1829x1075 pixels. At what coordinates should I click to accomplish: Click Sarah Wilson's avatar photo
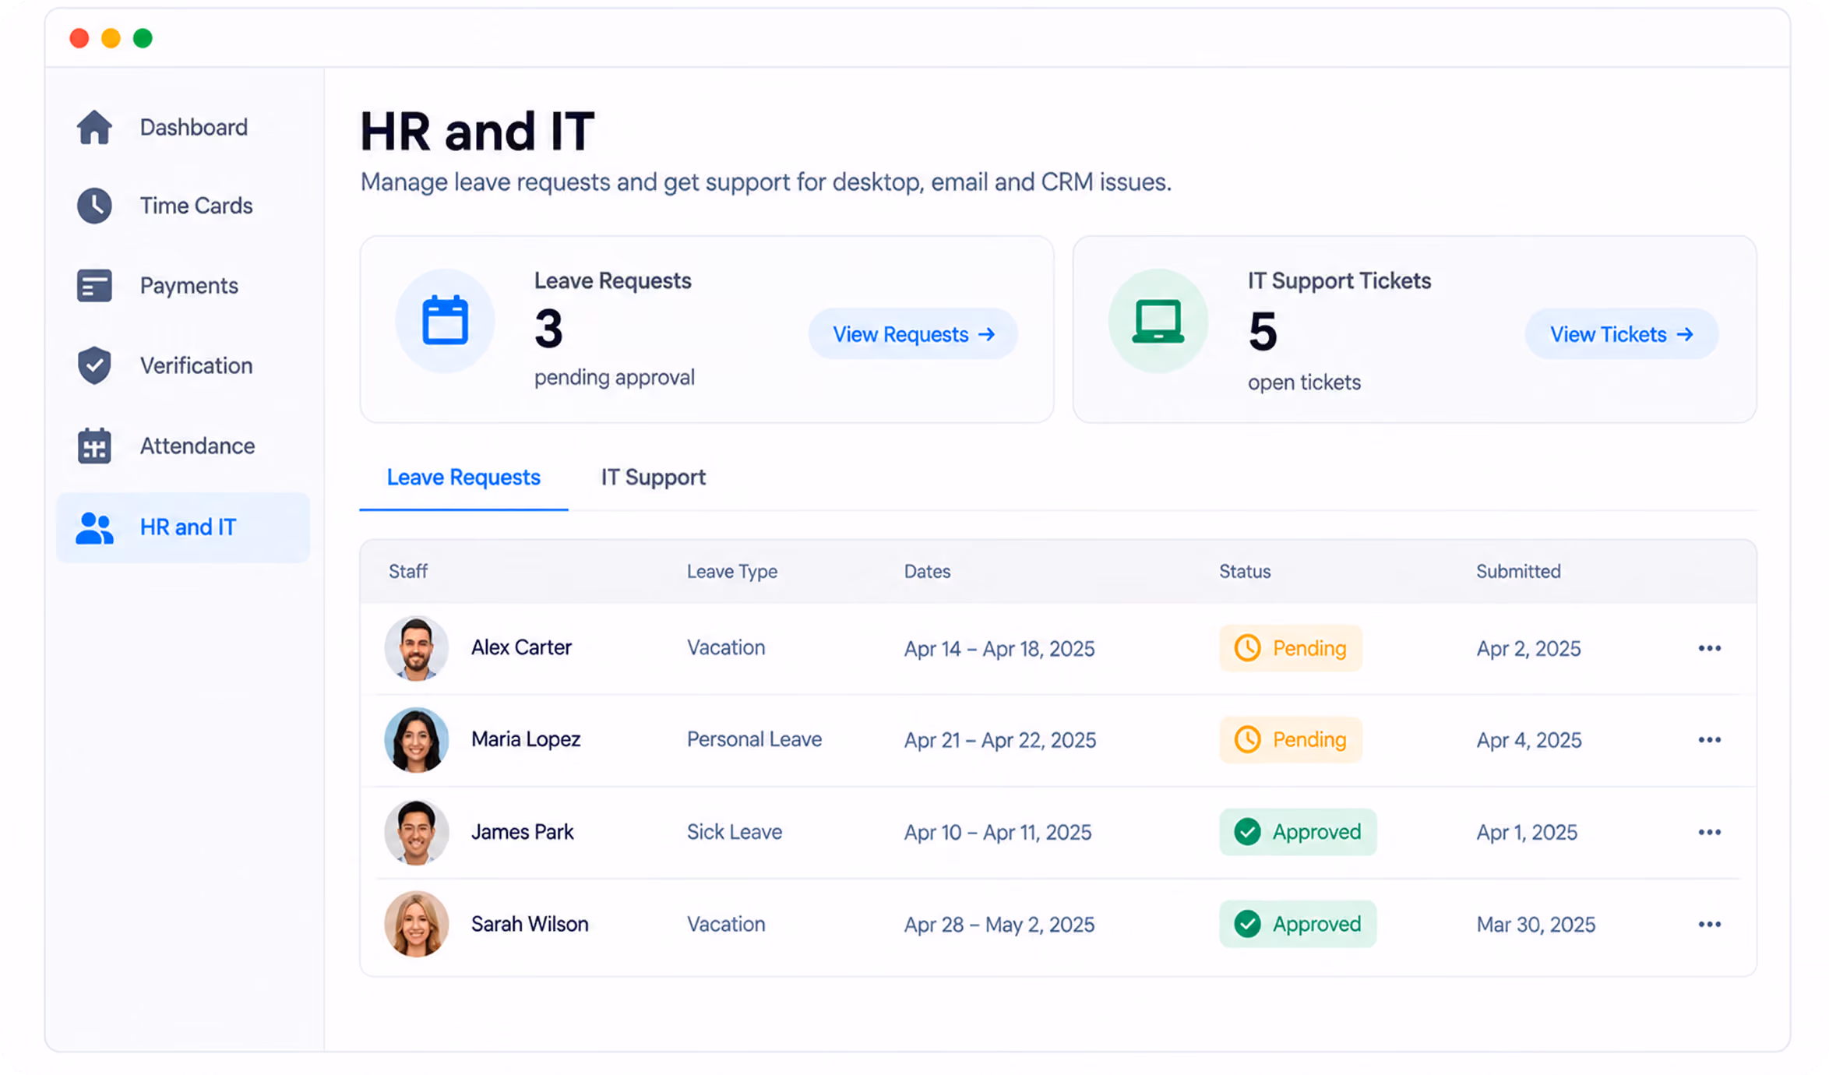coord(416,925)
